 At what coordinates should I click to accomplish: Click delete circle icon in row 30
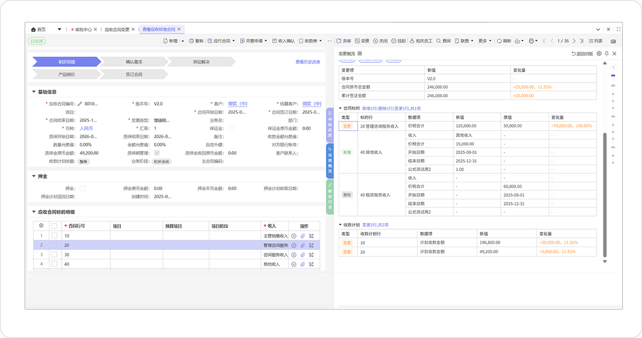294,255
